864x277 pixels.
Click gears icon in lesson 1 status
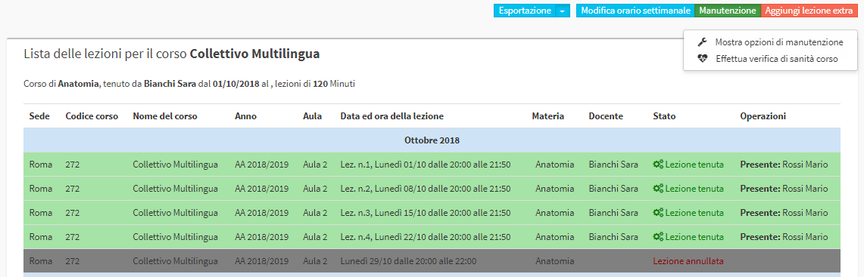coord(658,165)
